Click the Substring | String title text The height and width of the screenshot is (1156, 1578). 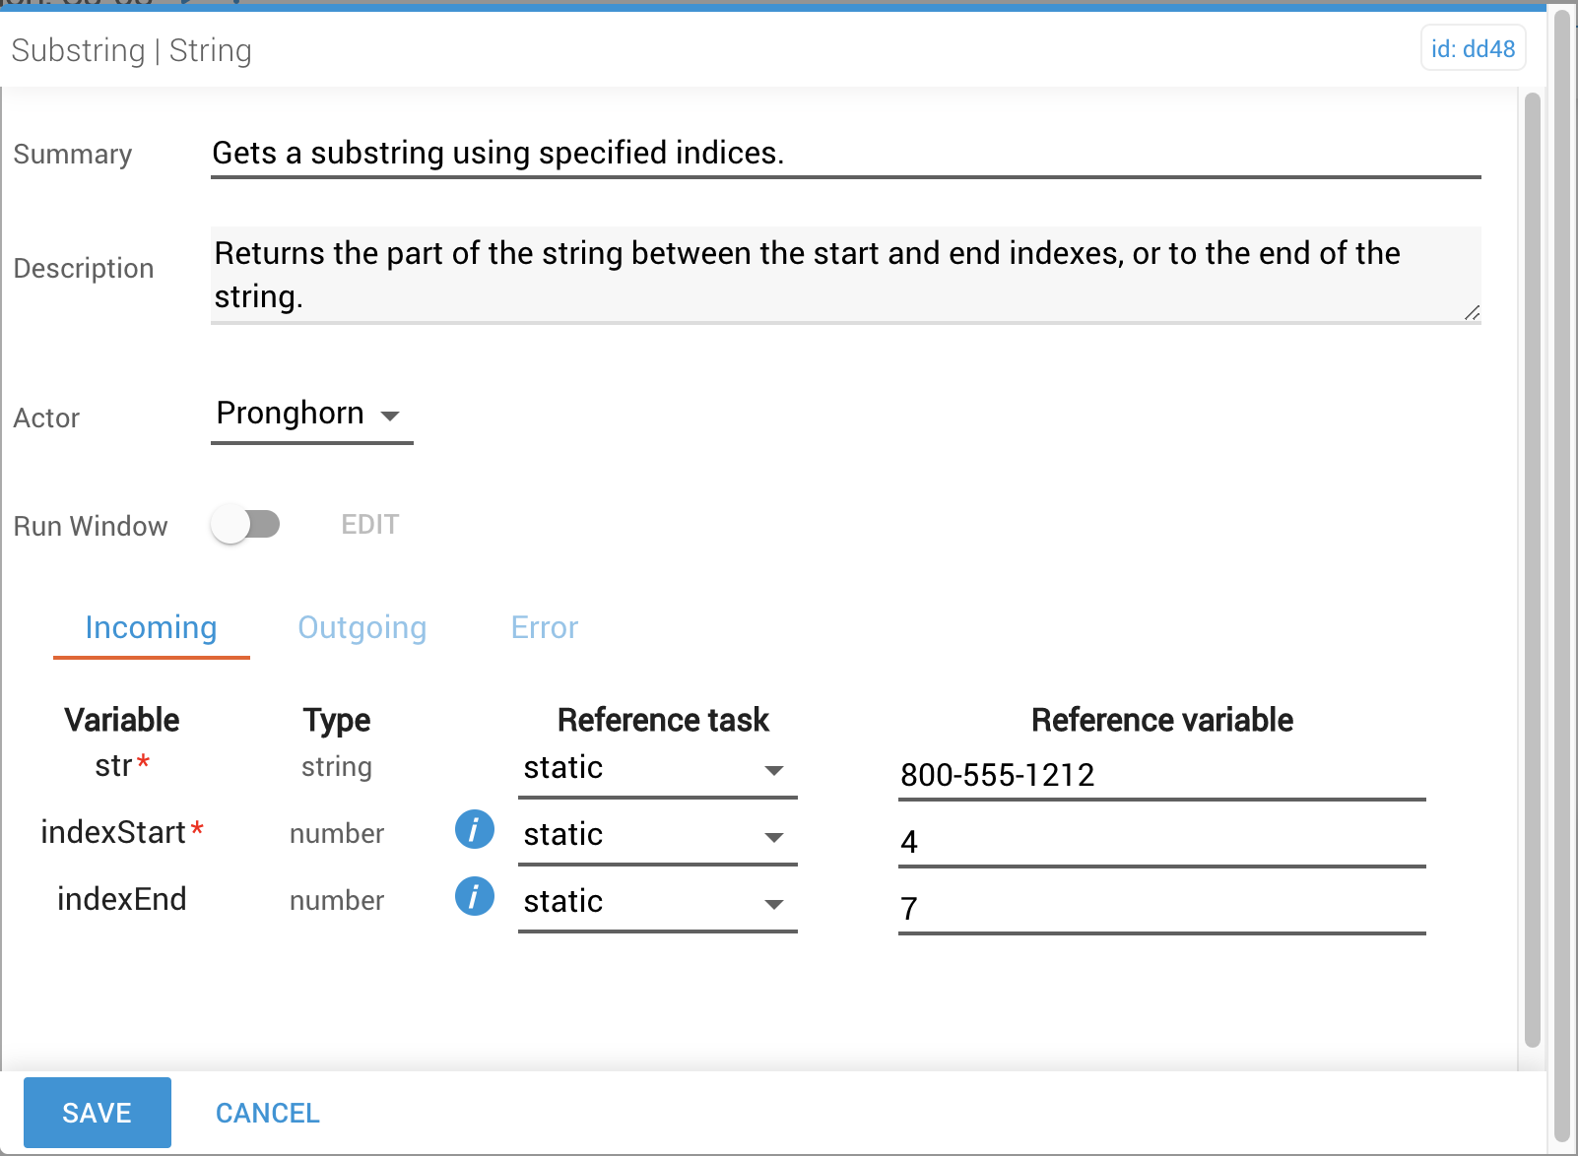(132, 50)
